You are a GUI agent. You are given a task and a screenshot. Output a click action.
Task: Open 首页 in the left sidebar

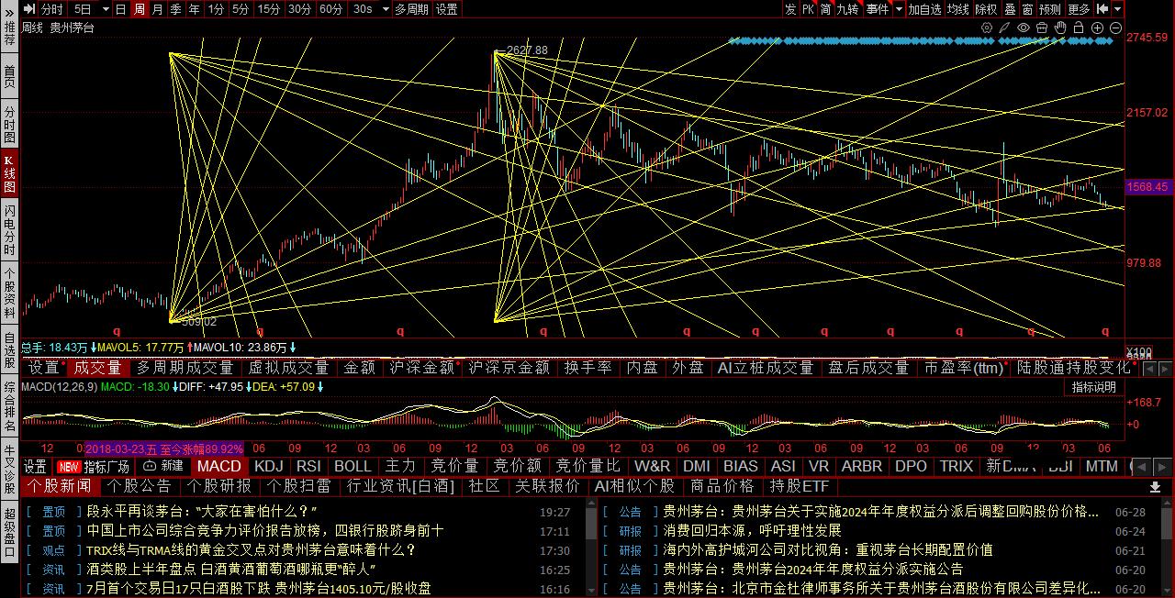(x=9, y=76)
